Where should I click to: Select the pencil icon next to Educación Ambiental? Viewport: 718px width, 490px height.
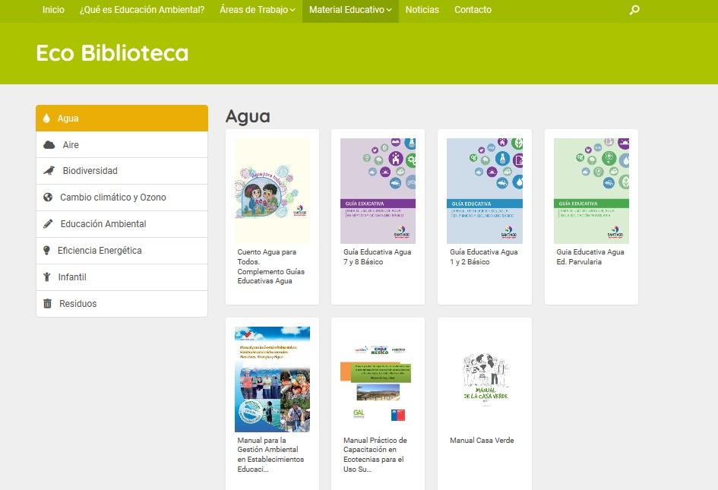[x=47, y=223]
